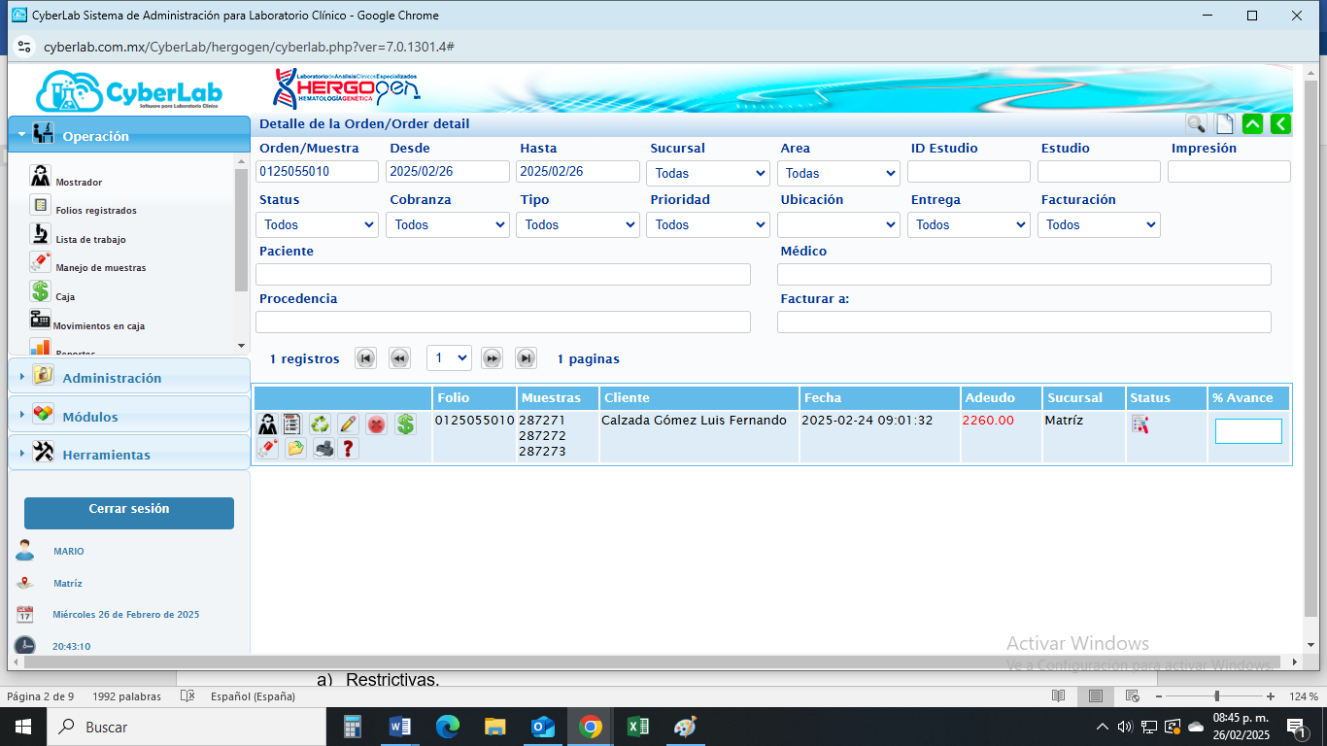
Task: Open the Tipo dropdown
Action: click(x=578, y=224)
